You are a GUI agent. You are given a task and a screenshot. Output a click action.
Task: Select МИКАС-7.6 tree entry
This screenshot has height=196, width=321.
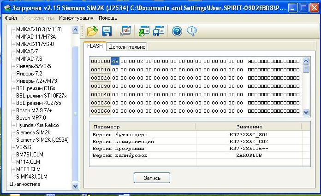[29, 58]
